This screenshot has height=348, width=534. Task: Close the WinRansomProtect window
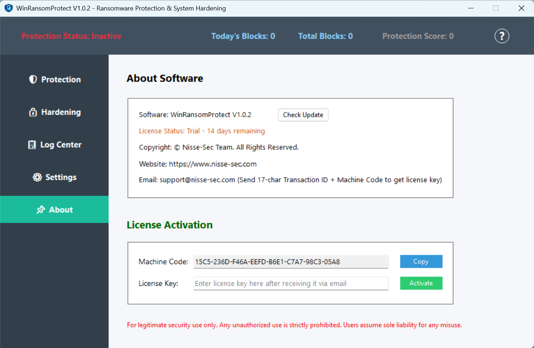click(521, 8)
